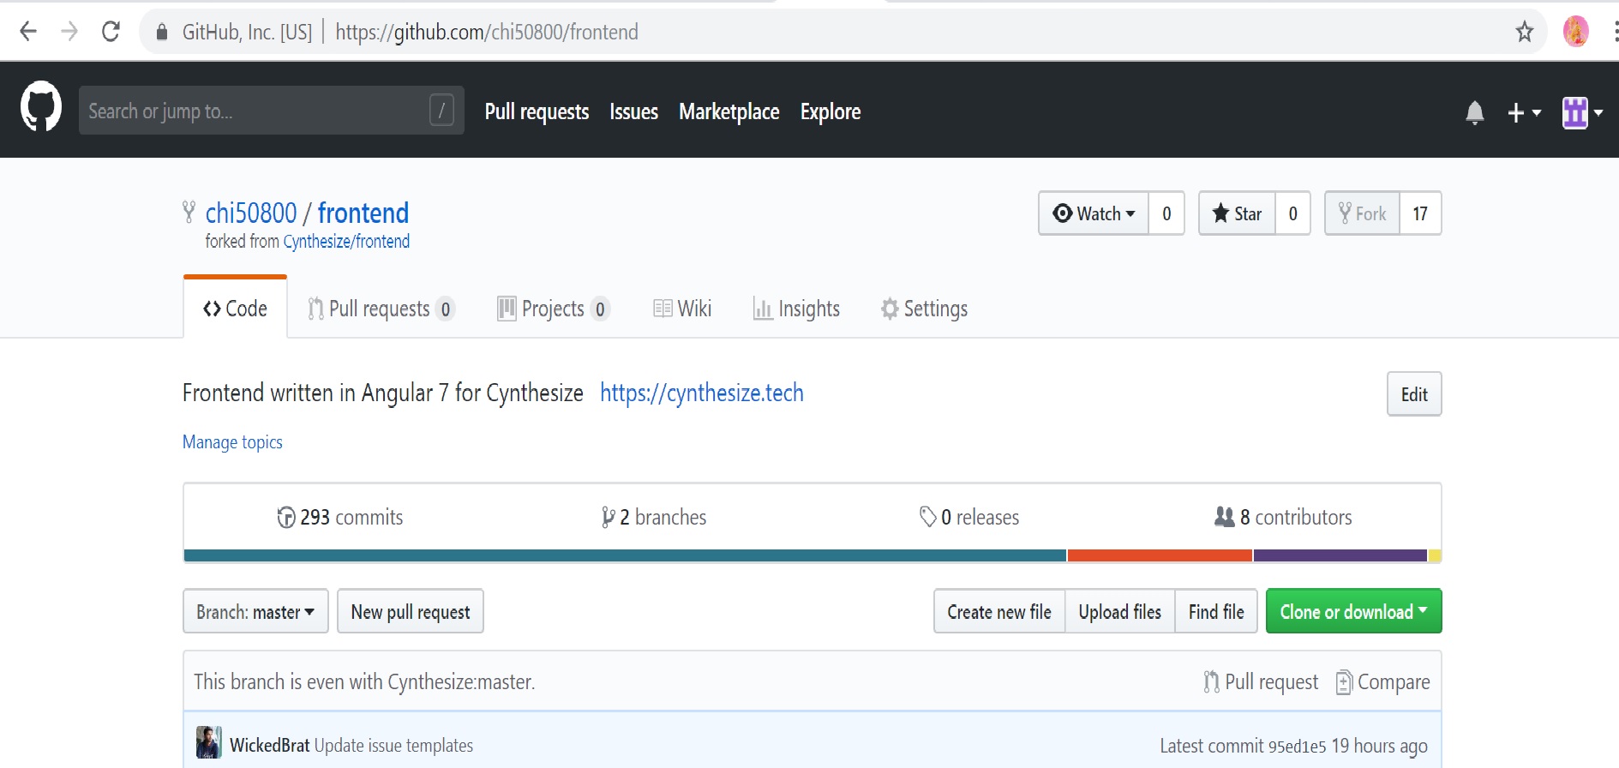The height and width of the screenshot is (768, 1619).
Task: Switch to the Insights tab
Action: click(796, 309)
